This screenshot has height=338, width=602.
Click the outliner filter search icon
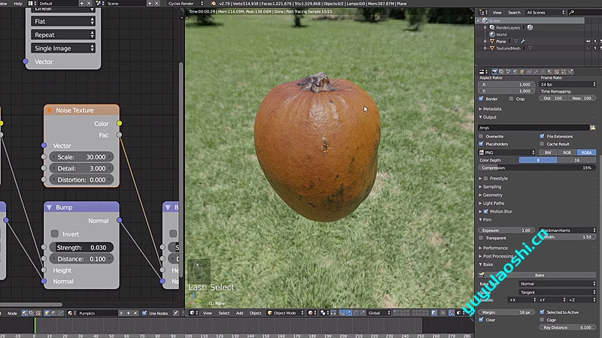click(x=571, y=12)
